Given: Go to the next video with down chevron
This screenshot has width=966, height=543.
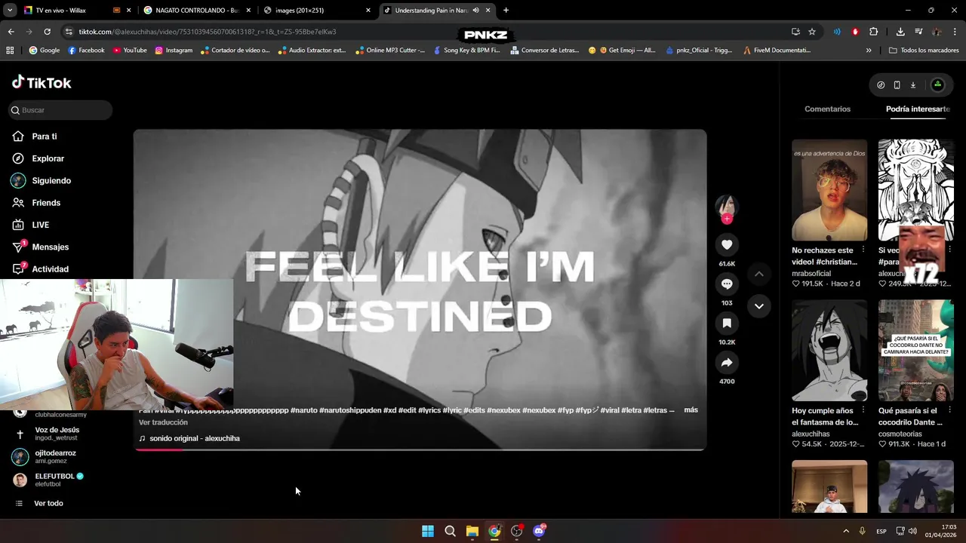Looking at the screenshot, I should 759,306.
